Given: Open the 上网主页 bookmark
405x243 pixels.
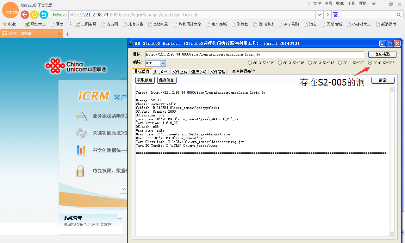Looking at the screenshot, I should 86,24.
